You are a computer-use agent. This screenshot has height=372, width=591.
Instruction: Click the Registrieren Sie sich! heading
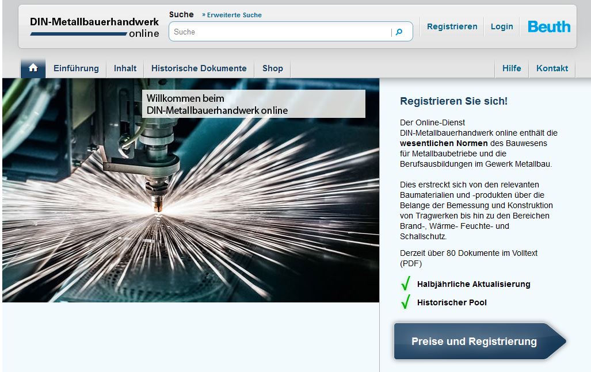click(x=453, y=101)
